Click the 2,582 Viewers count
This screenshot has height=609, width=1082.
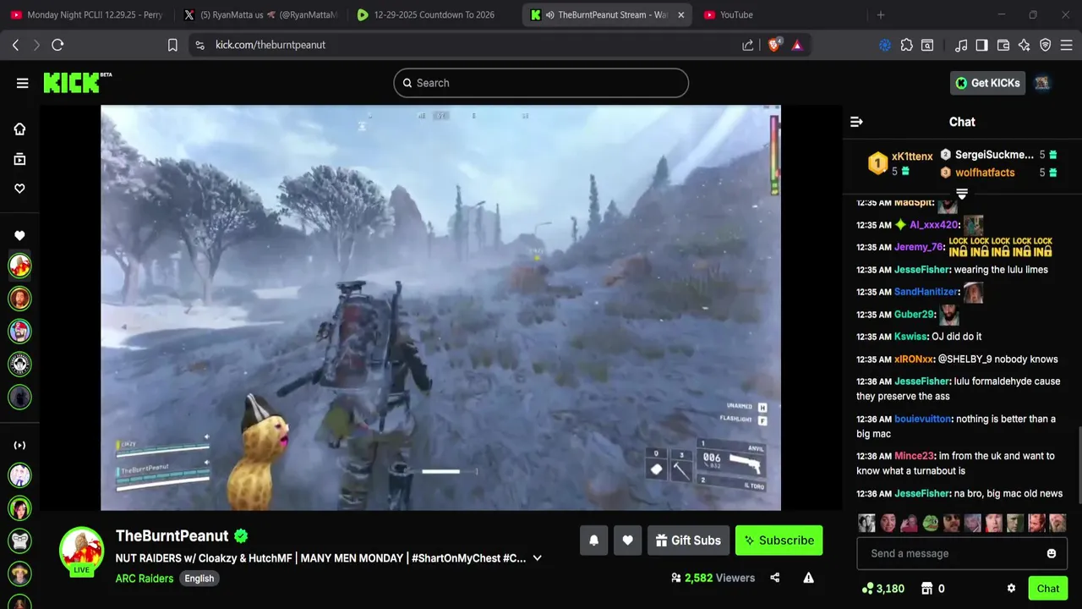coord(713,578)
